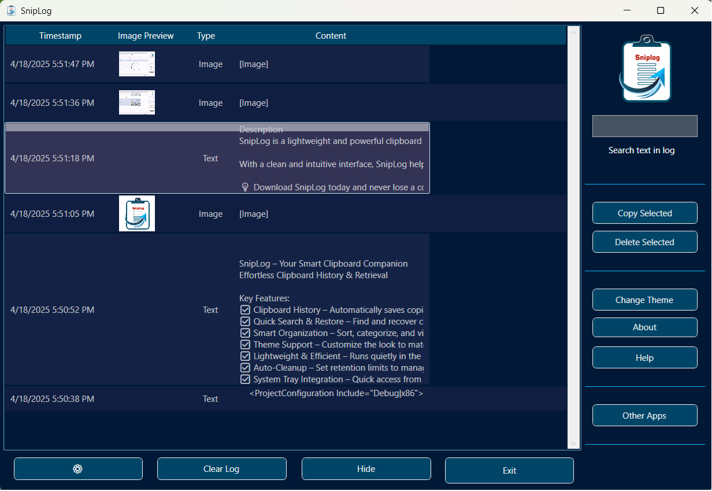Click the scrollbar up arrow in the log list
This screenshot has height=491, width=712.
pyautogui.click(x=573, y=33)
